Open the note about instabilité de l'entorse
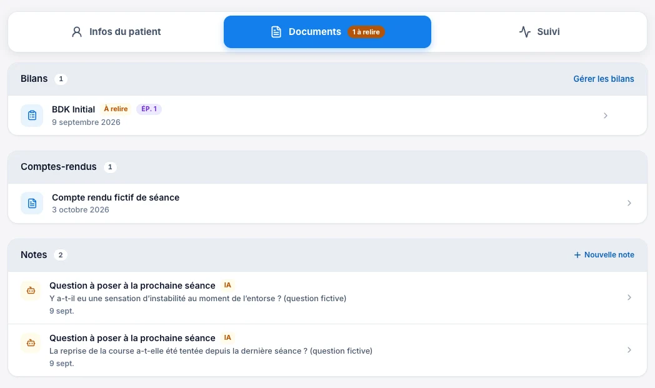The width and height of the screenshot is (655, 388). (327, 298)
